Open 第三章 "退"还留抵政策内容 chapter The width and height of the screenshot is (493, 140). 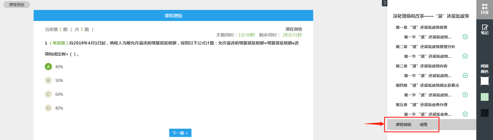tap(422, 66)
